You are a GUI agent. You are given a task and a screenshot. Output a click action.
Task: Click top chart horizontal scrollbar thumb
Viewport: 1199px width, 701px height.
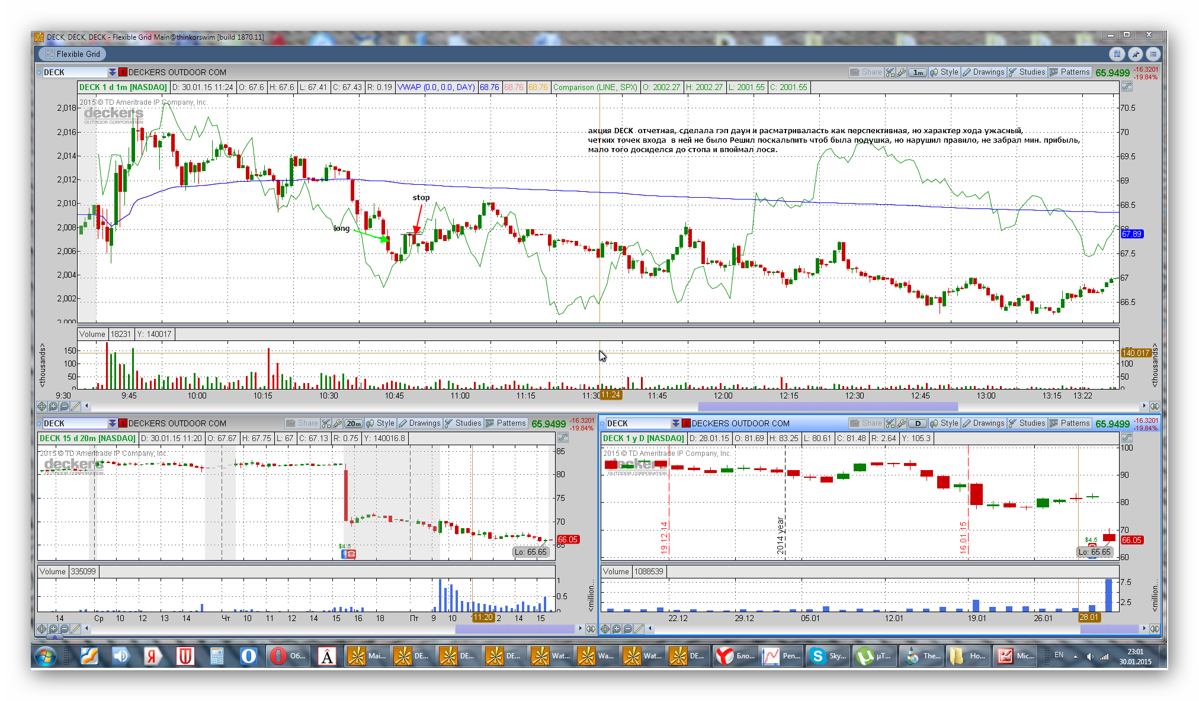point(828,406)
